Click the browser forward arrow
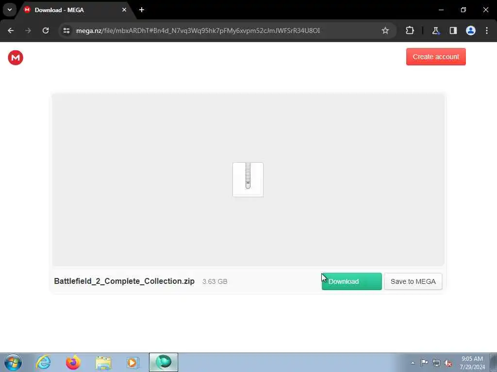This screenshot has height=372, width=497. 28,31
